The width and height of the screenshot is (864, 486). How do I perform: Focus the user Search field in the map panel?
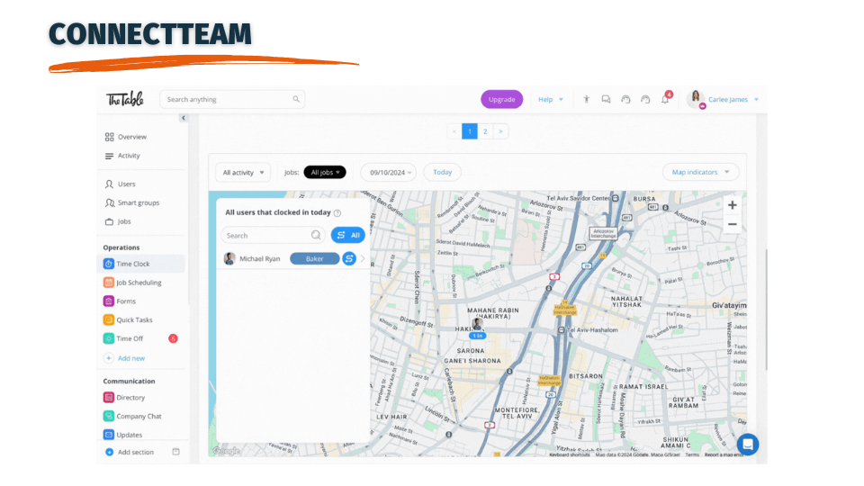[x=273, y=235]
